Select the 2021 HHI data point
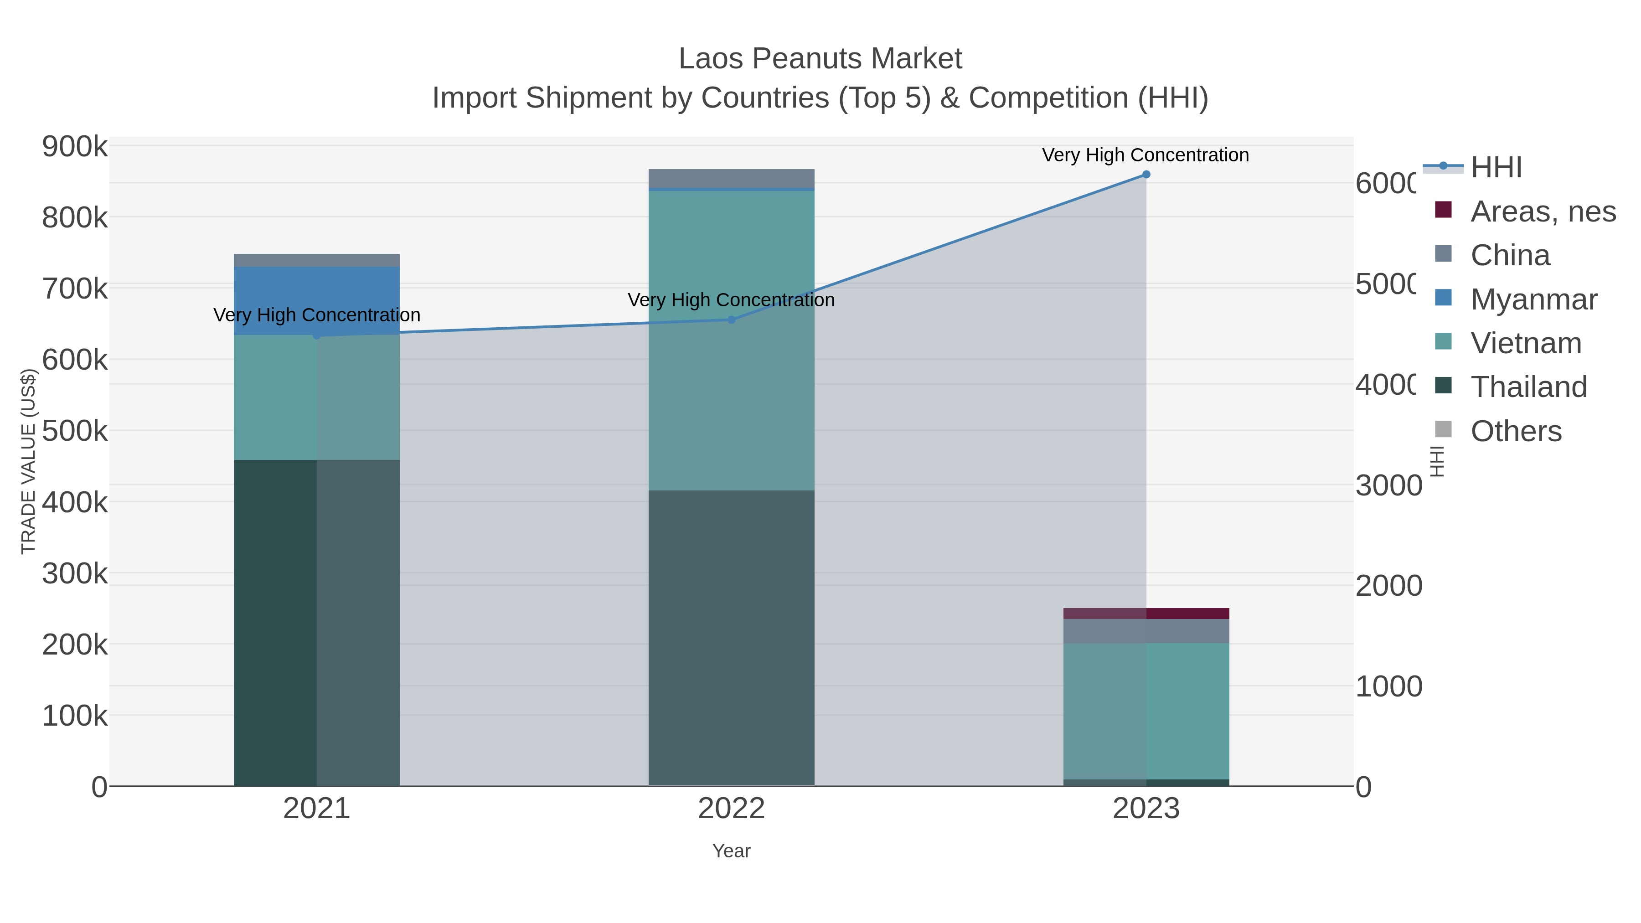This screenshot has height=923, width=1641. [317, 335]
